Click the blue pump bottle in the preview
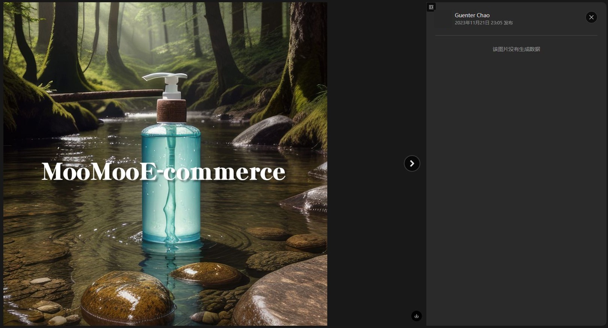Viewport: 608px width, 328px height. pos(171,176)
